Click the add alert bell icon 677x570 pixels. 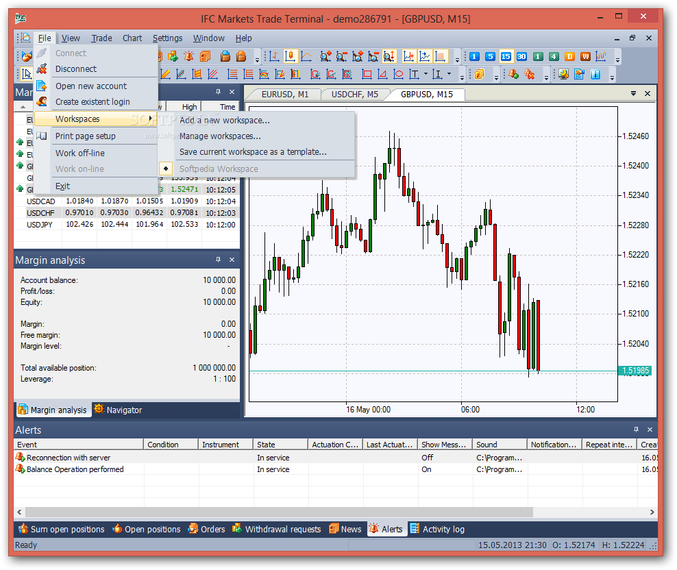click(513, 74)
